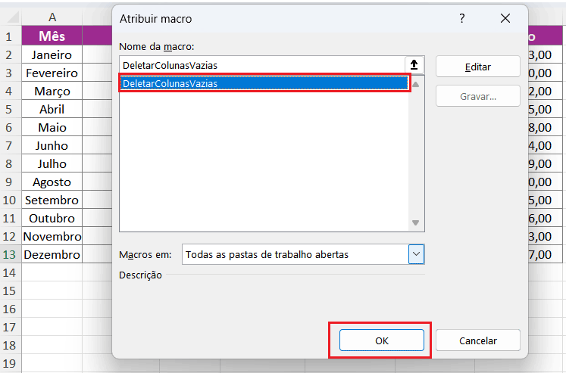Click the Mês header cell
This screenshot has width=566, height=373.
52,36
